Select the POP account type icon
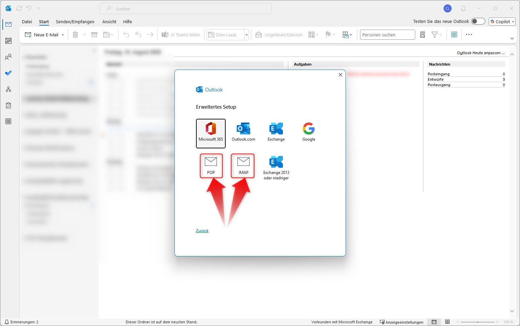Viewport: 520px width, 326px height. (211, 165)
